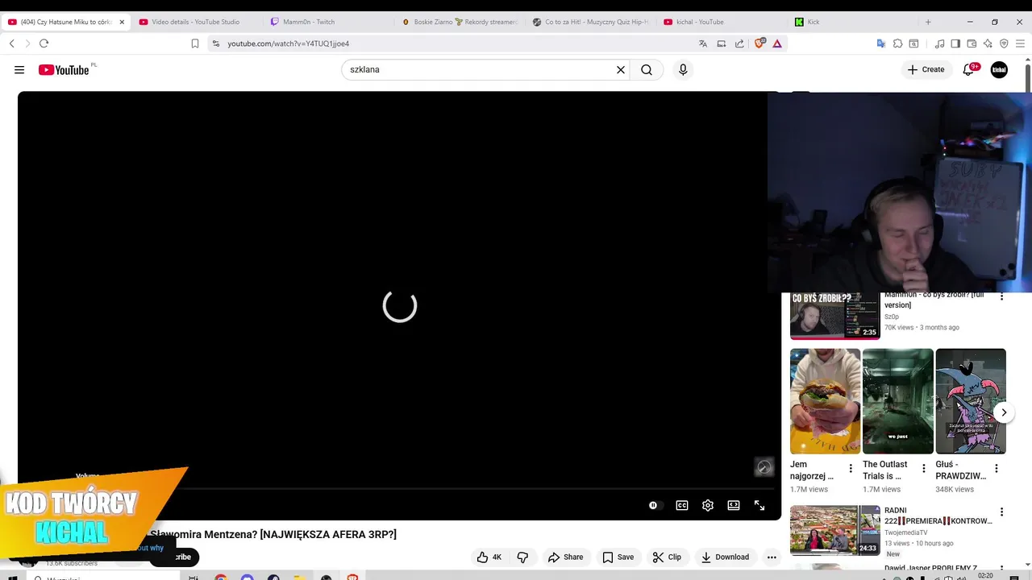1032x580 pixels.
Task: Like the video with 4K likes
Action: pyautogui.click(x=489, y=557)
